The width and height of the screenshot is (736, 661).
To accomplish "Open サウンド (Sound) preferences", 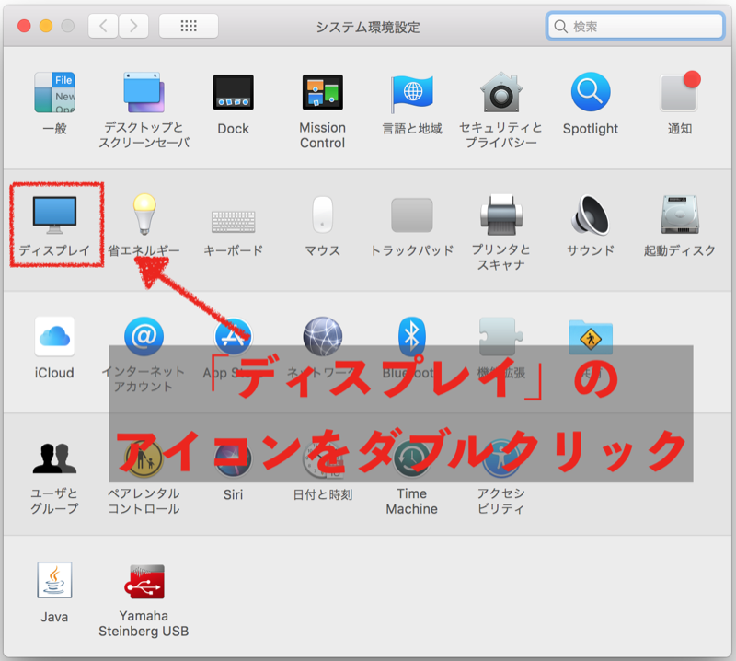I will 591,215.
